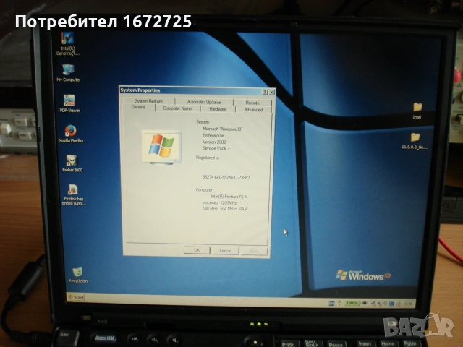Click the 'Microsoft Windows XP' text

point(223,129)
